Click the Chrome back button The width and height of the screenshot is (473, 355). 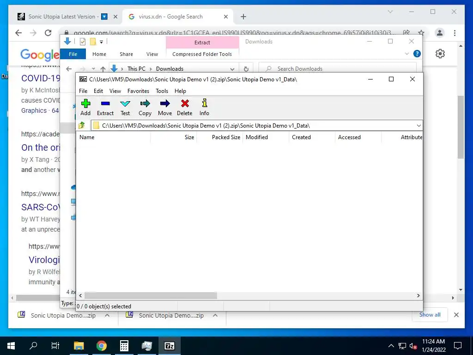pos(18,33)
